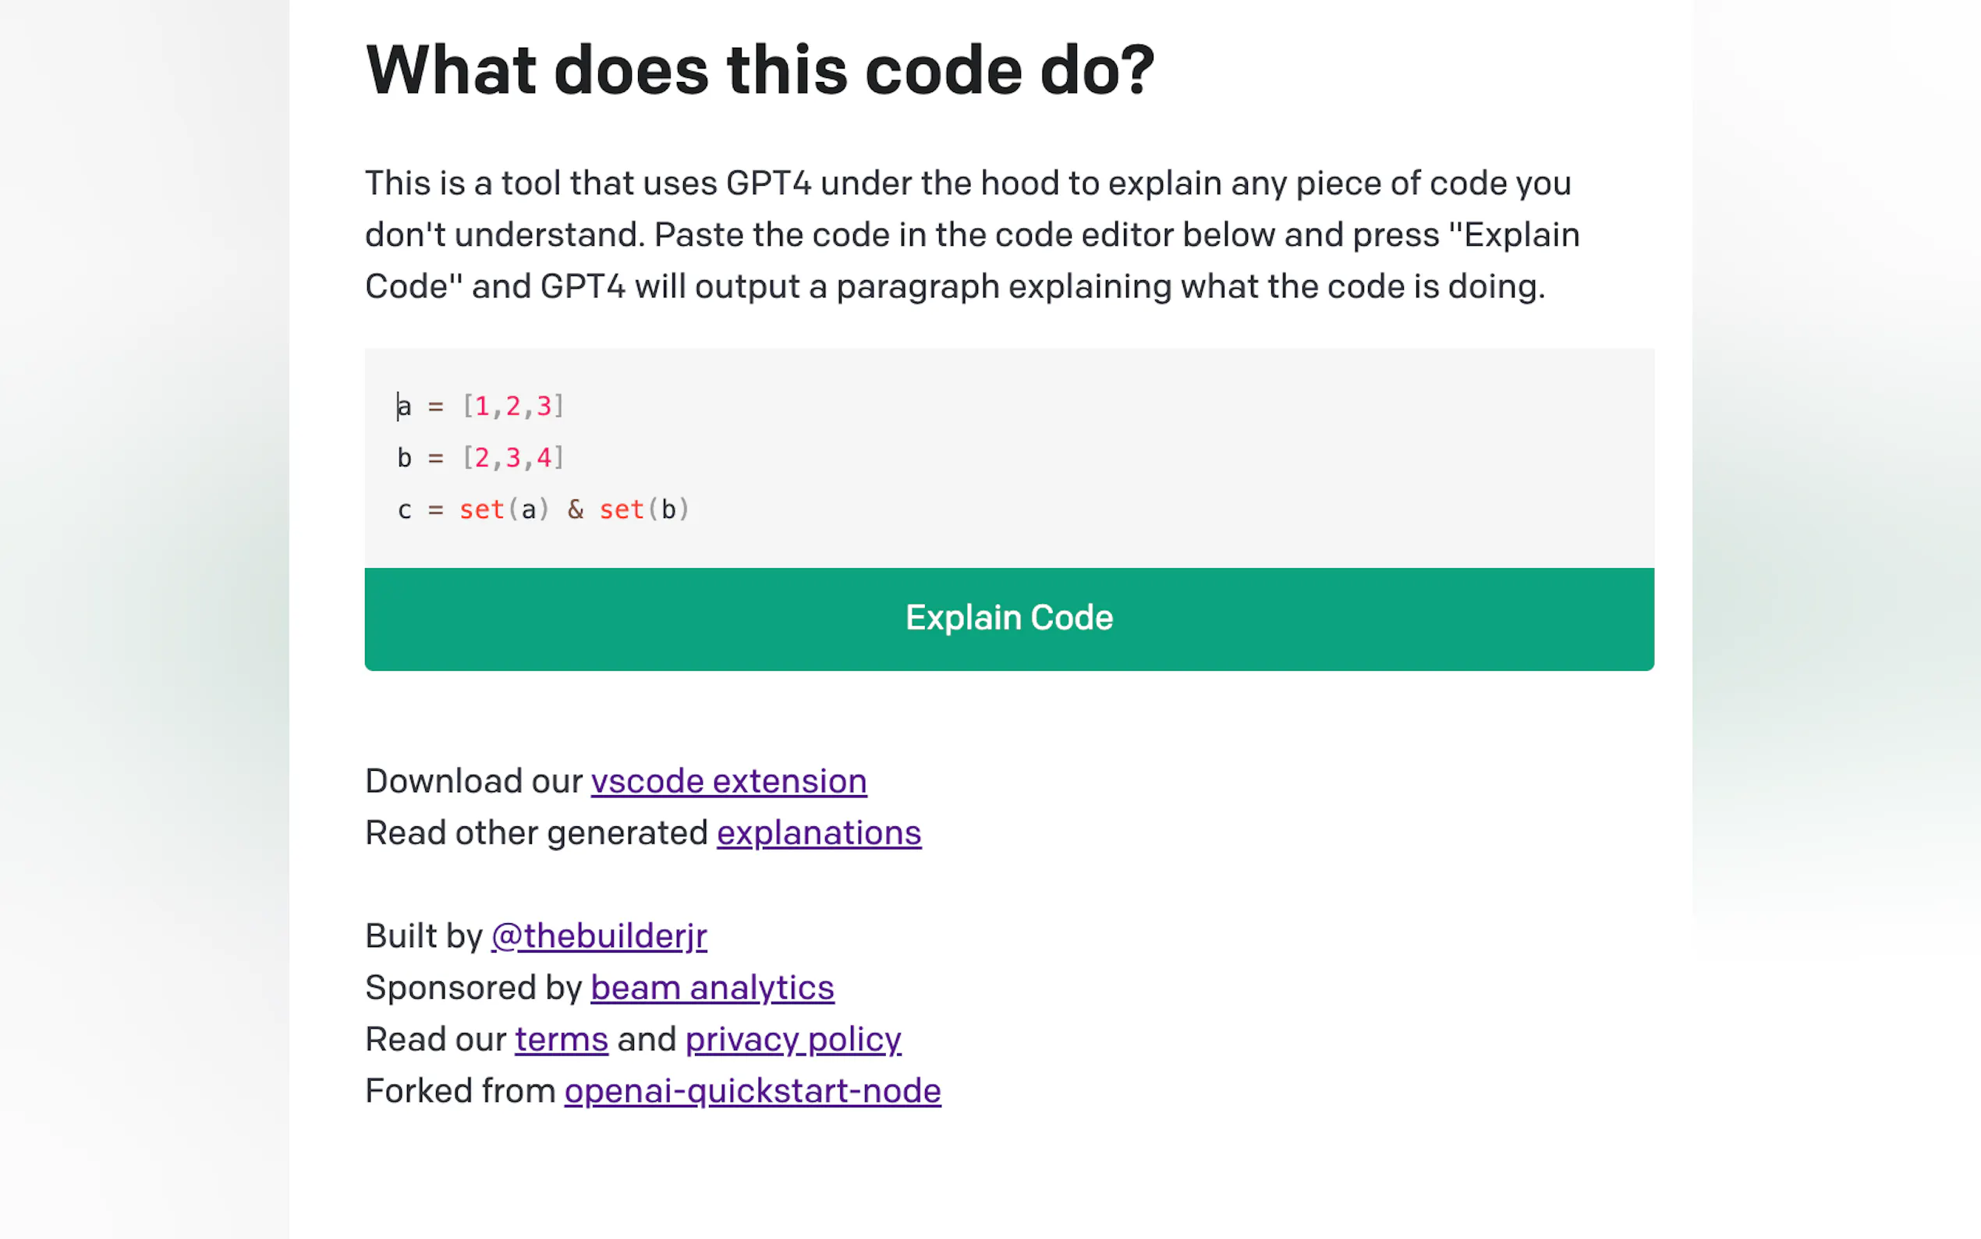Click the variable a on the first code line

405,406
